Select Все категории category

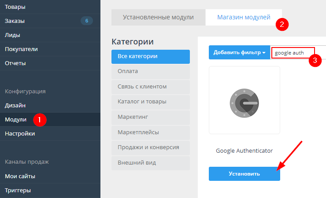click(150, 56)
